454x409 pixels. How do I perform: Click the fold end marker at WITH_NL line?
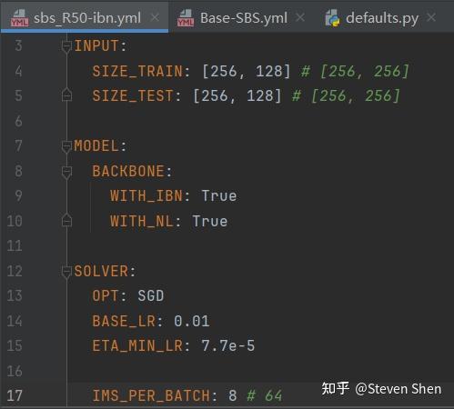66,220
